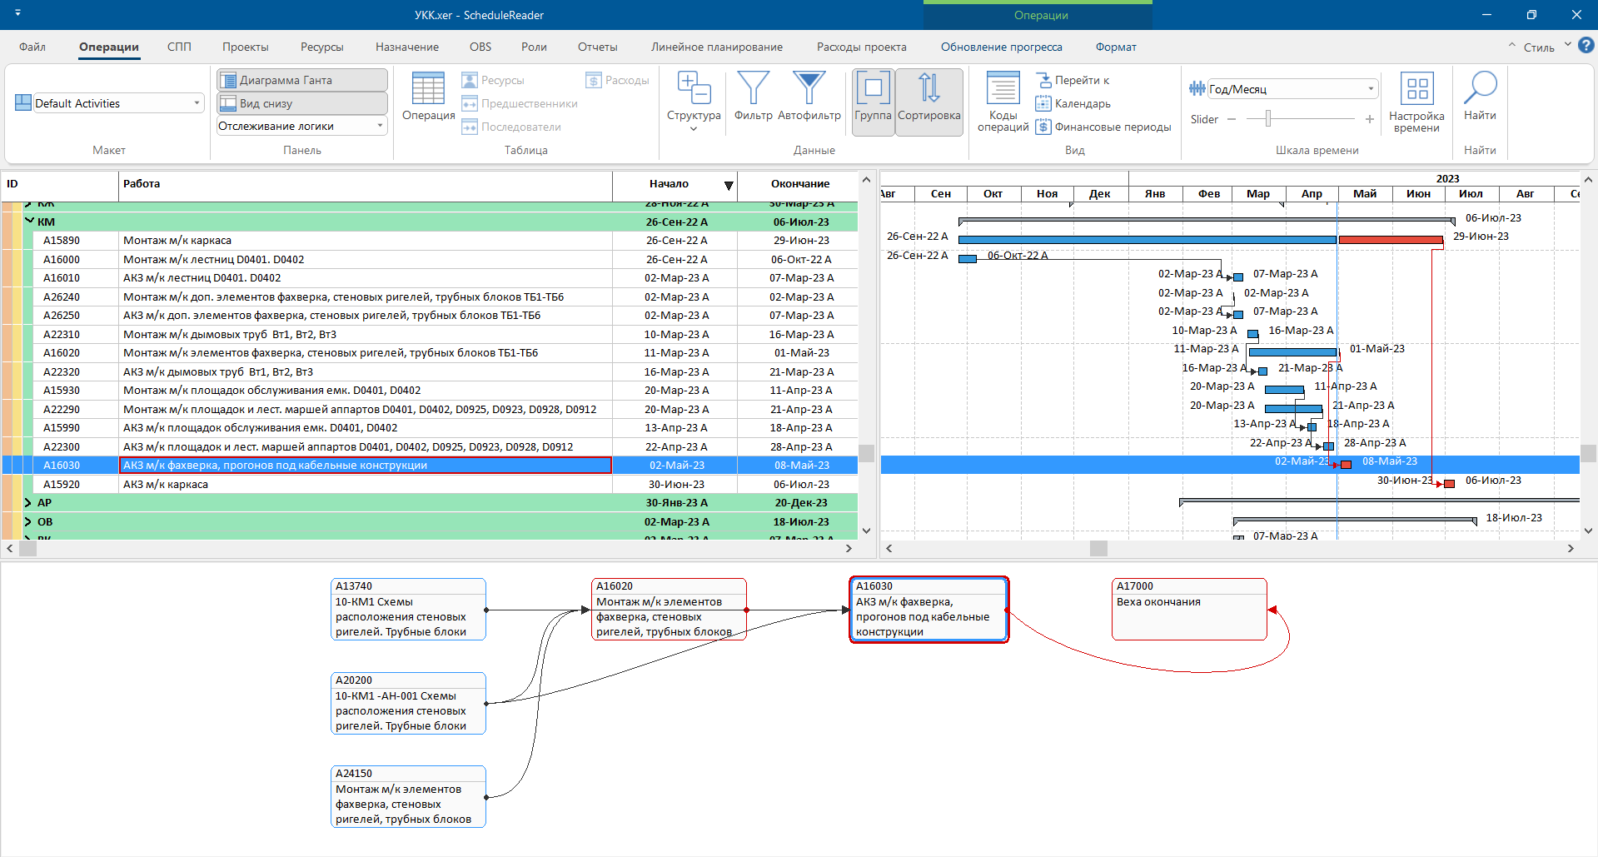Open the Сортировка tool

[929, 101]
